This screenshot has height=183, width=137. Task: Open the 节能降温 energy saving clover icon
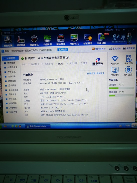47,40
